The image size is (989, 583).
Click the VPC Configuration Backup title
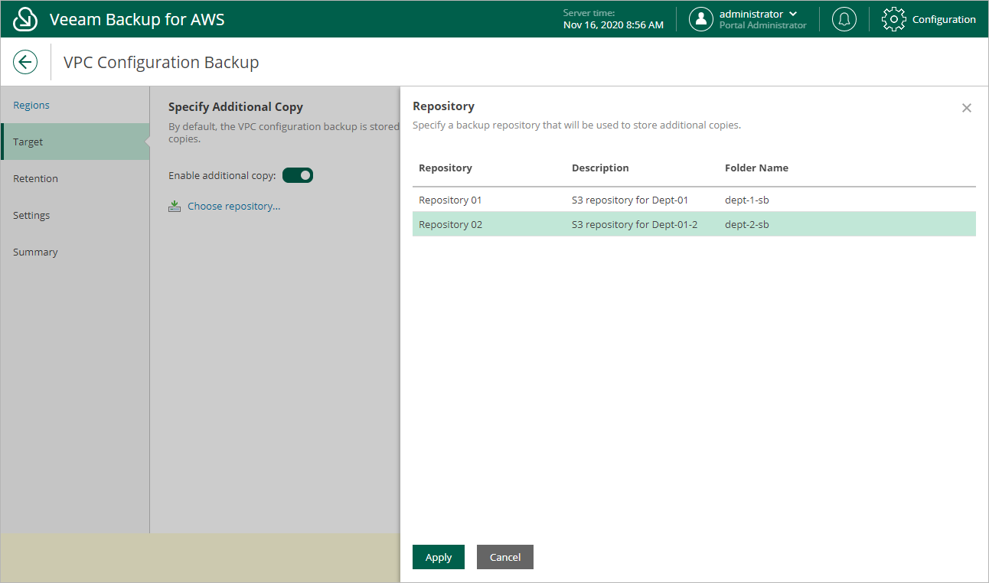point(162,62)
